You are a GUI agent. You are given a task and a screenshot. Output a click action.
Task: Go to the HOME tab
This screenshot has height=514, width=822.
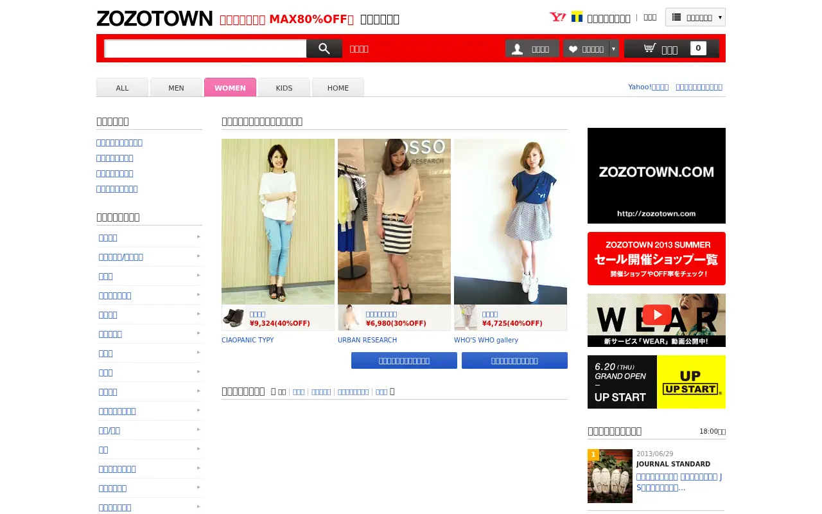click(338, 87)
